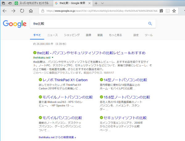Reload the page with refresh icon
Image resolution: width=185 pixels, height=141 pixels.
coord(22,11)
